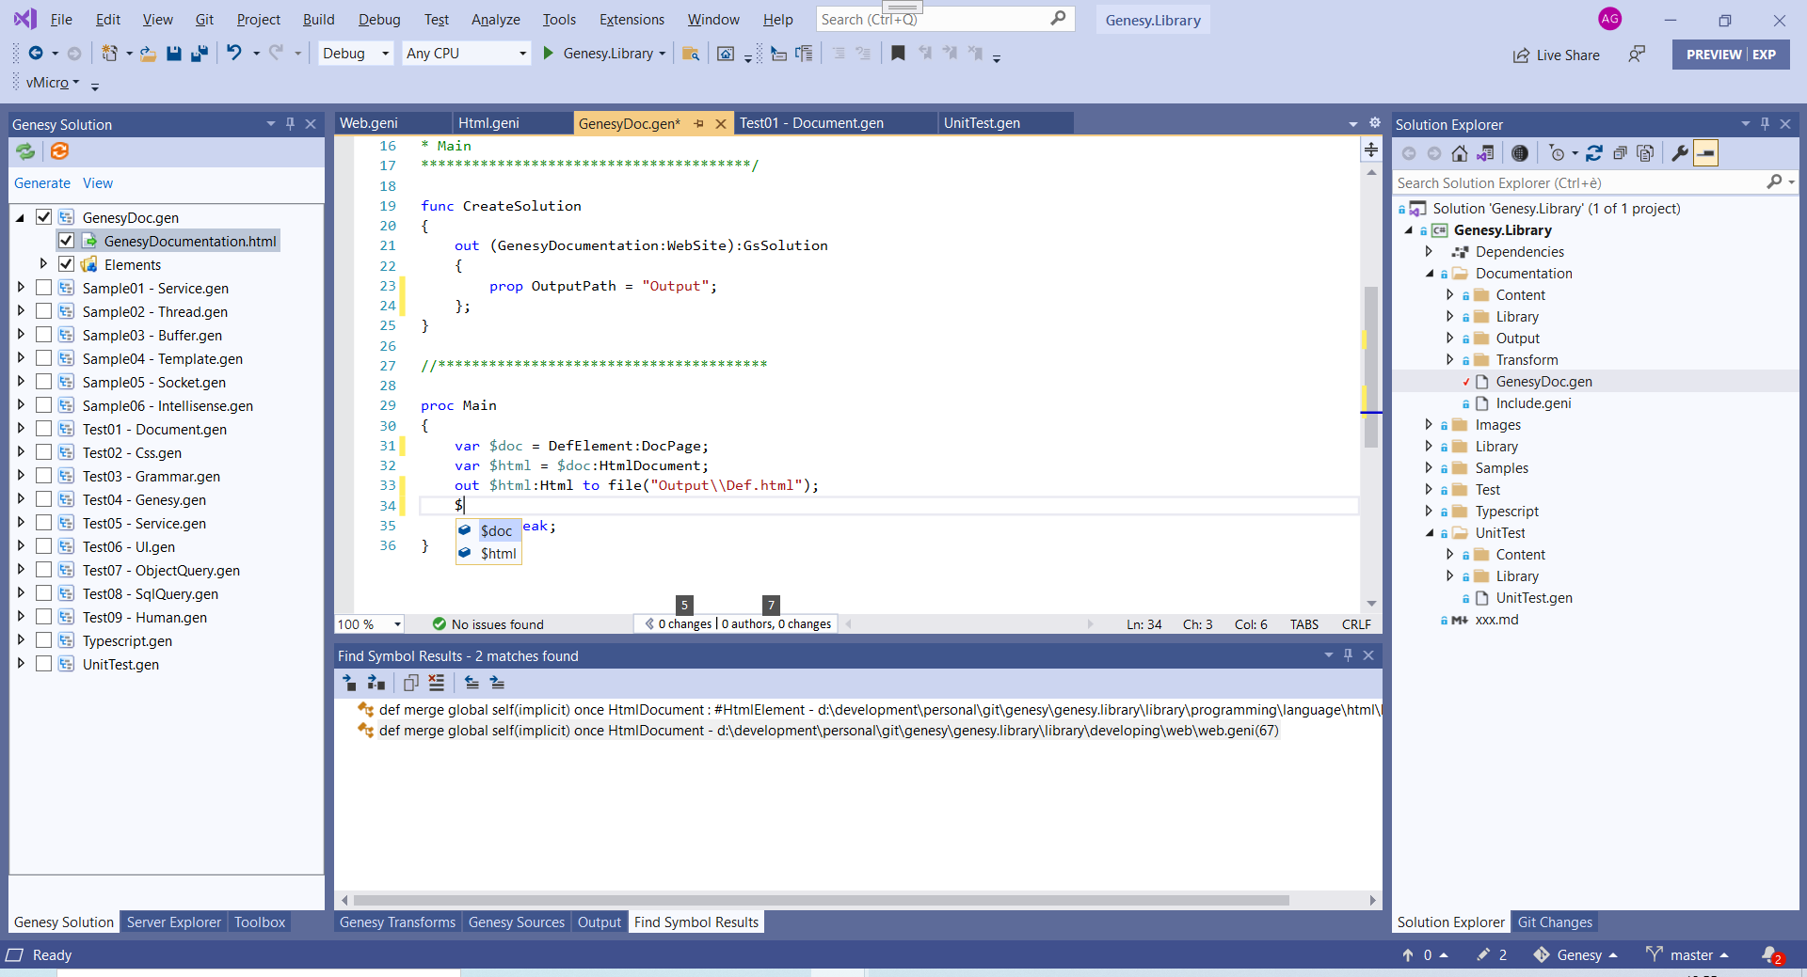Switch to the Genesy Transforms tab
Viewport: 1807px width, 977px height.
pos(397,922)
